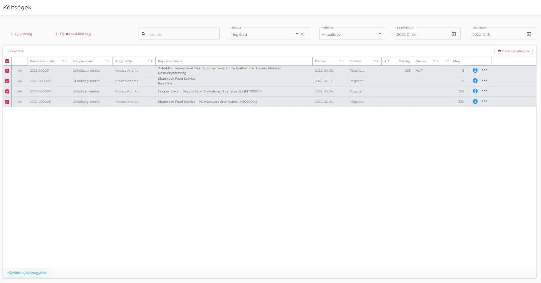Open the Kezdődátum calendar picker
This screenshot has width=541, height=283.
(453, 34)
